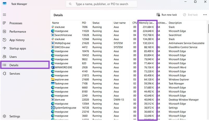
Task: Click the vertical scrollbar thumb
Action: 208,29
